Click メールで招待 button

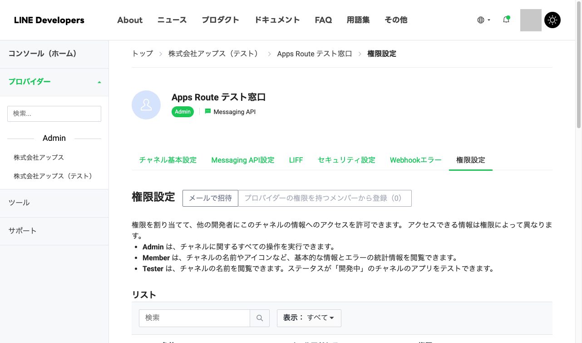(210, 198)
